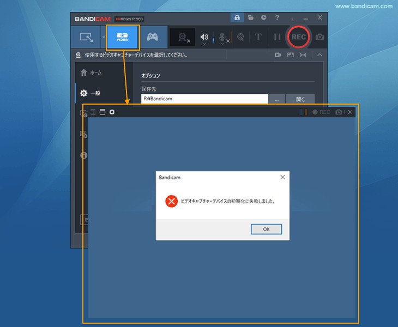Click the webcam icon in the status bar

[78, 55]
